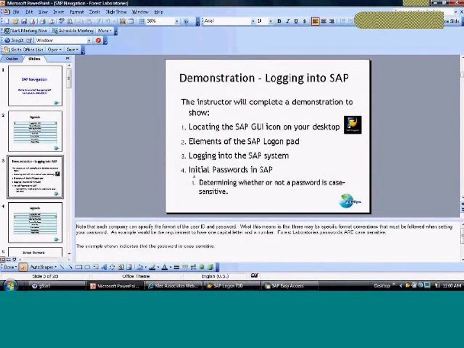Open the font size dropdown
464x348 pixels.
270,21
